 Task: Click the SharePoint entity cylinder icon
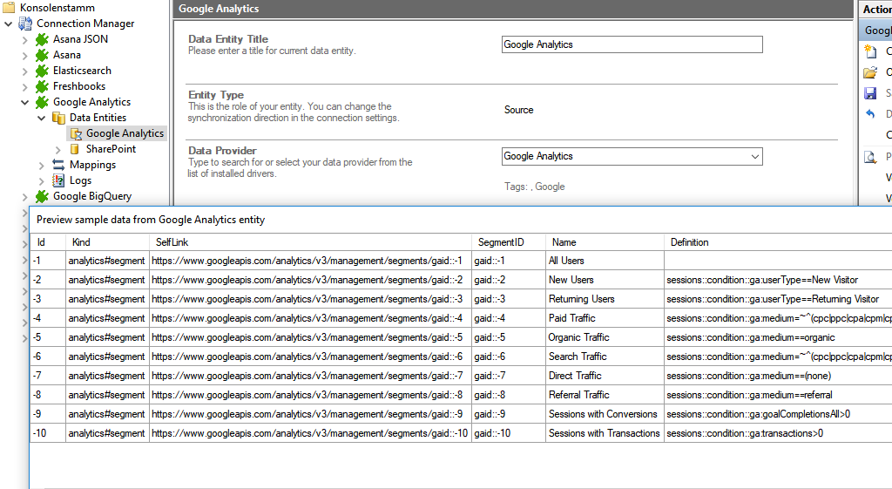point(75,149)
